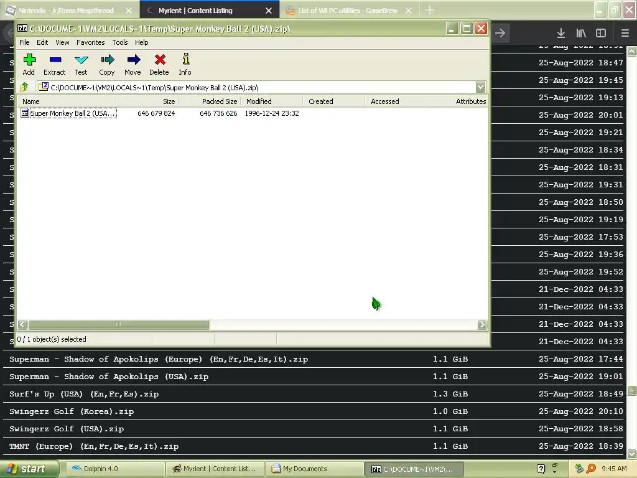Open Superman Shadow of Apokolips (Europe) zip link

(159, 359)
